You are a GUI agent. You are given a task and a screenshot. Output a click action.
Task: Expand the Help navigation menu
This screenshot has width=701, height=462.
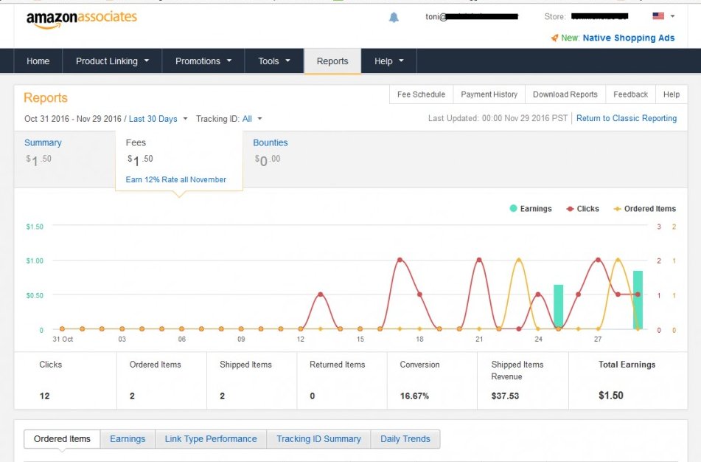389,61
